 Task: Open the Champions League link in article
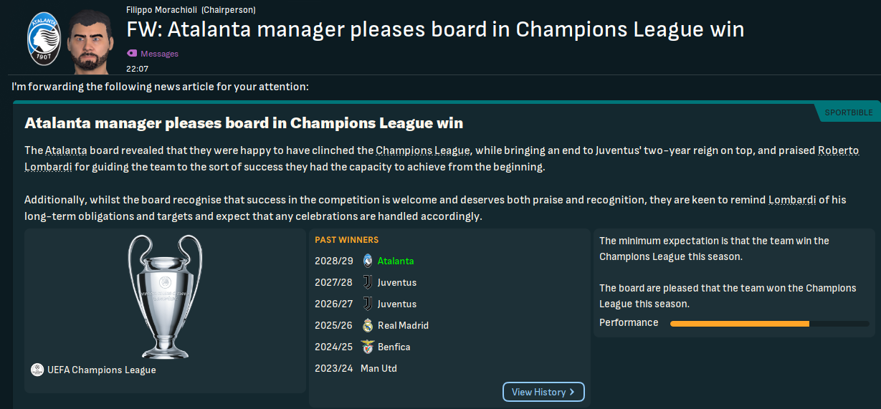[x=423, y=150]
